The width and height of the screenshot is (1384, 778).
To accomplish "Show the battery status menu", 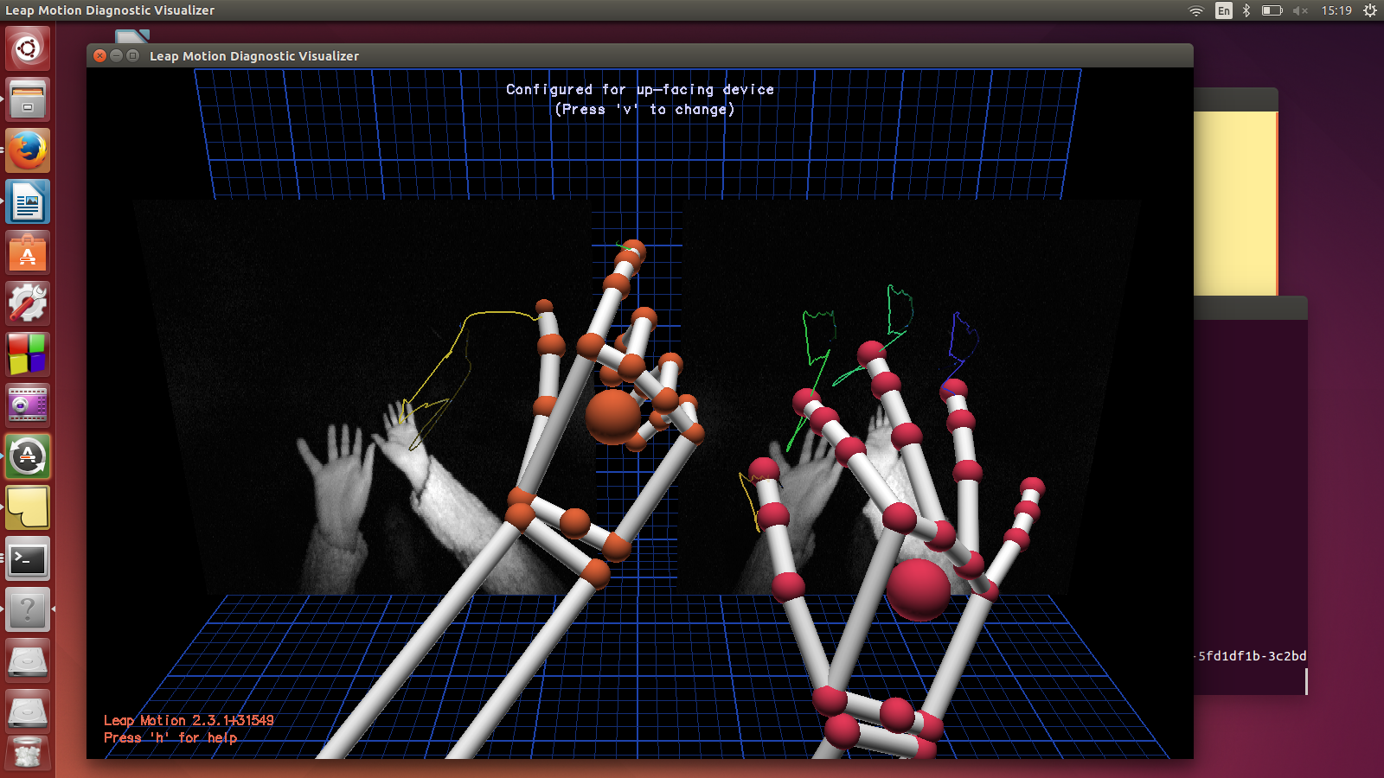I will tap(1272, 10).
